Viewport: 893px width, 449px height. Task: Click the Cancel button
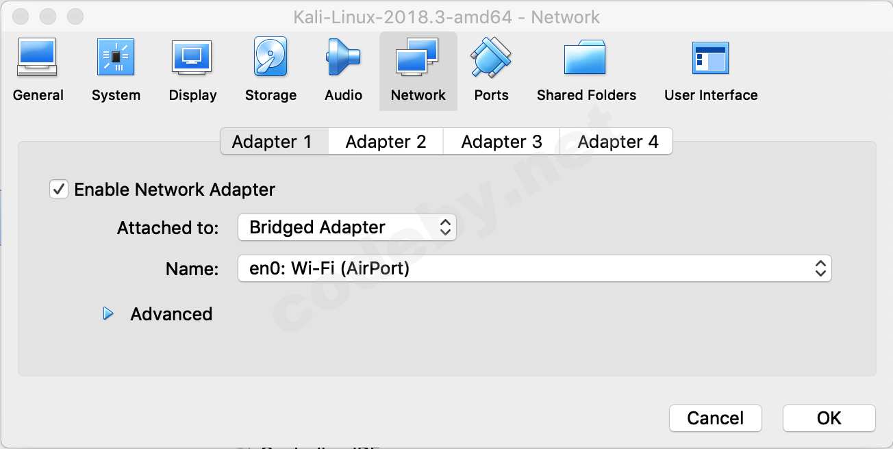715,418
